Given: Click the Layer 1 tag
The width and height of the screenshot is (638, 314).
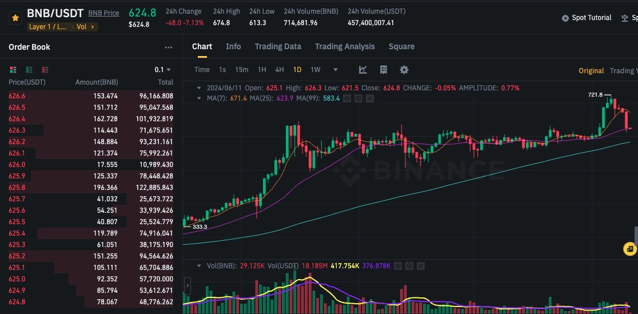Looking at the screenshot, I should click(47, 27).
